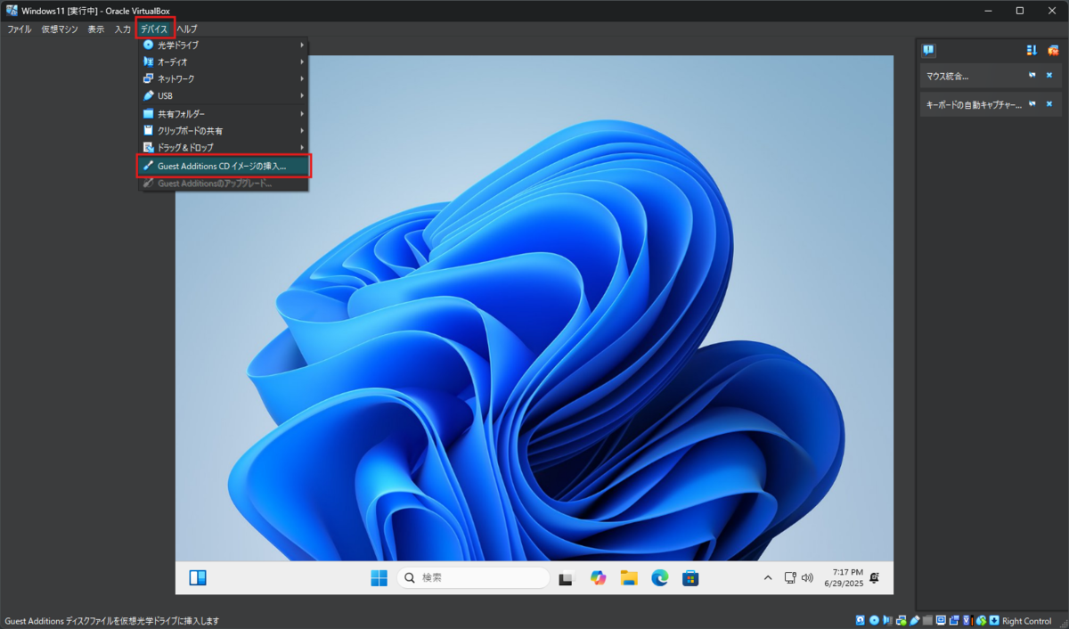Click the Right Control host key label
Screen dimensions: 1069x629
pos(1027,621)
